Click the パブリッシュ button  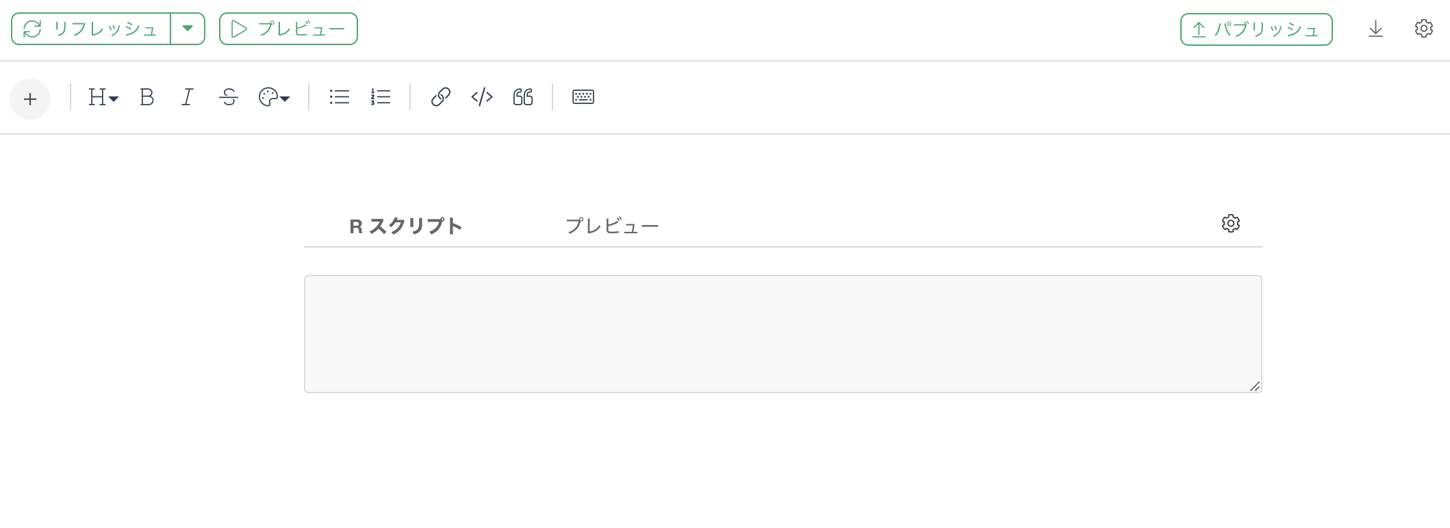pos(1256,29)
